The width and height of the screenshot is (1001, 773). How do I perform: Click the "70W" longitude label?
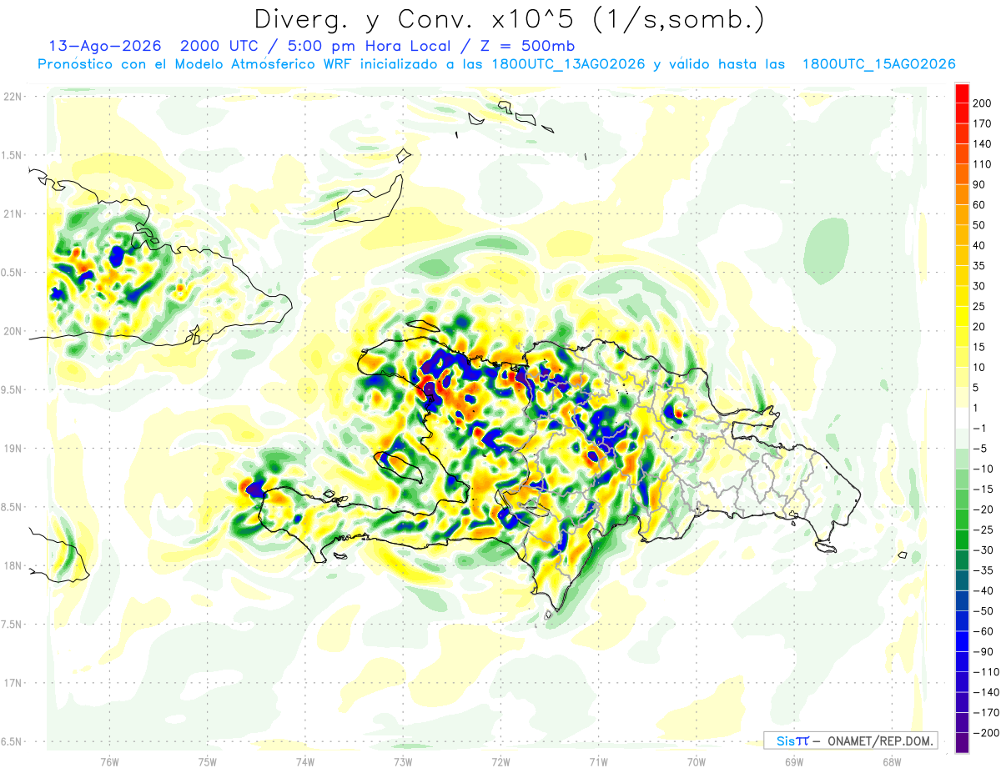697,761
